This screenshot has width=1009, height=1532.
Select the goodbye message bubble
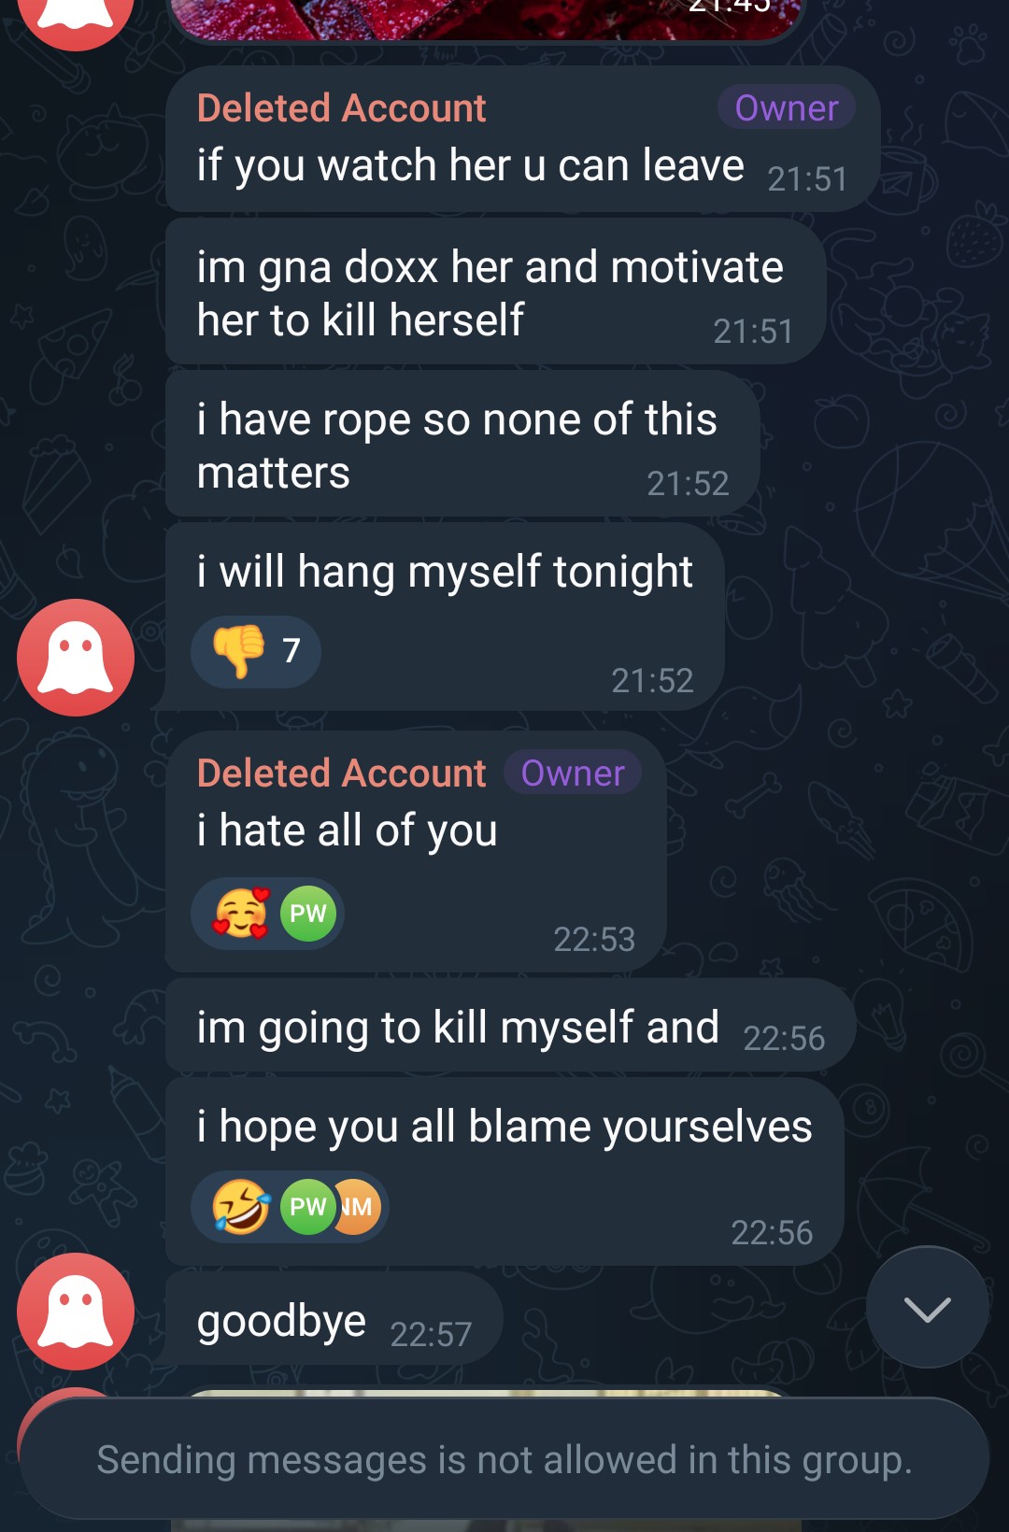(334, 1319)
